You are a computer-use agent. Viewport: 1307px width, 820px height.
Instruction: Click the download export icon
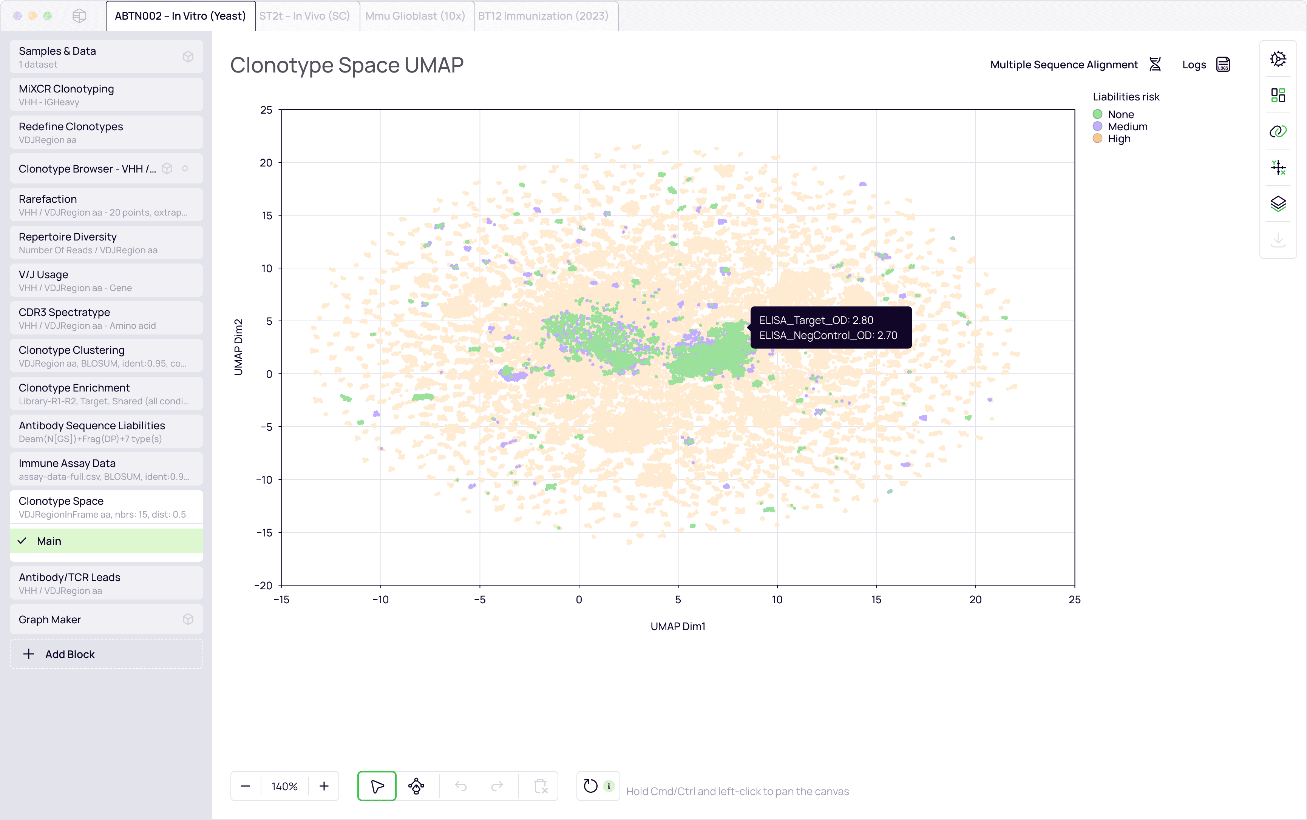(x=1278, y=240)
